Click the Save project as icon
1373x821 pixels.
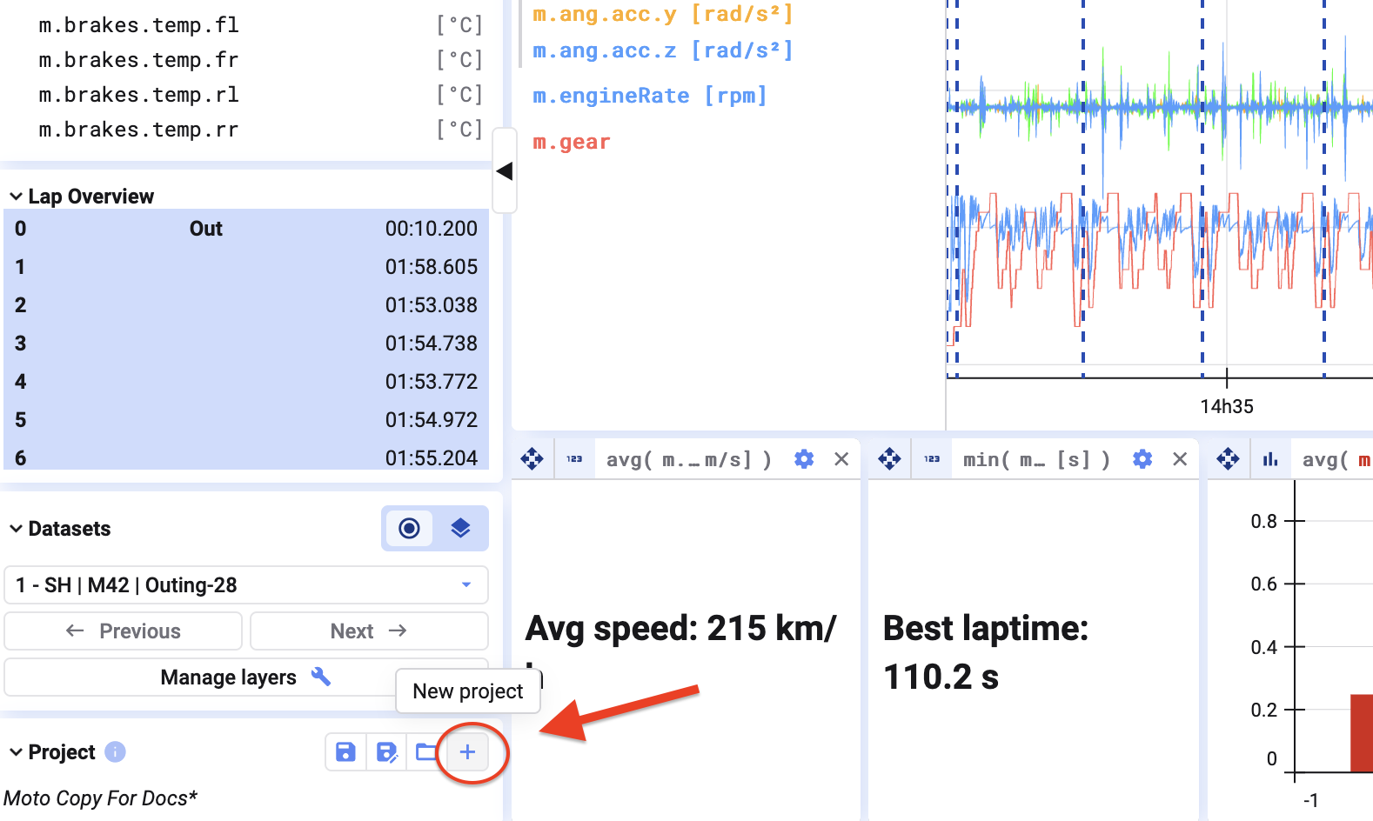386,752
